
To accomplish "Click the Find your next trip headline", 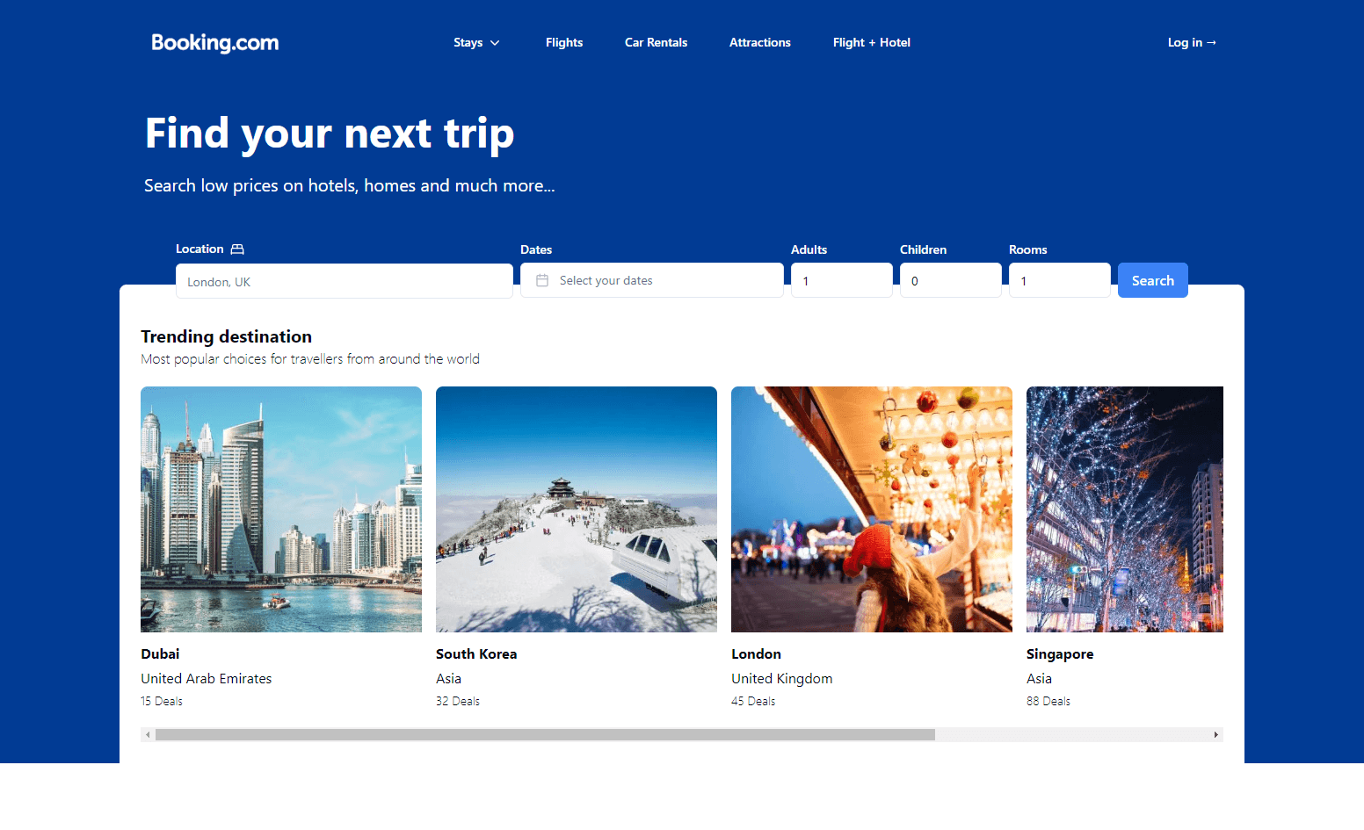I will coord(330,134).
